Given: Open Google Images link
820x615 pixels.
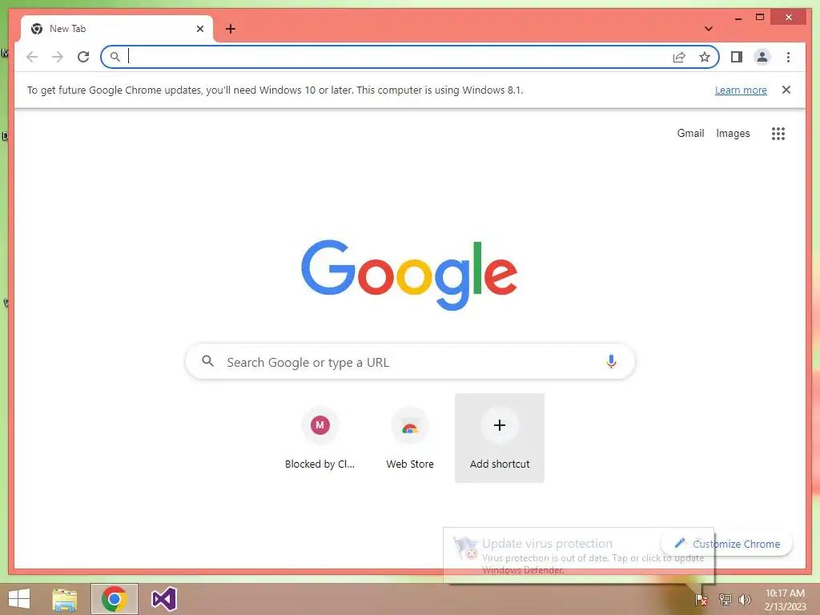Looking at the screenshot, I should click(733, 134).
